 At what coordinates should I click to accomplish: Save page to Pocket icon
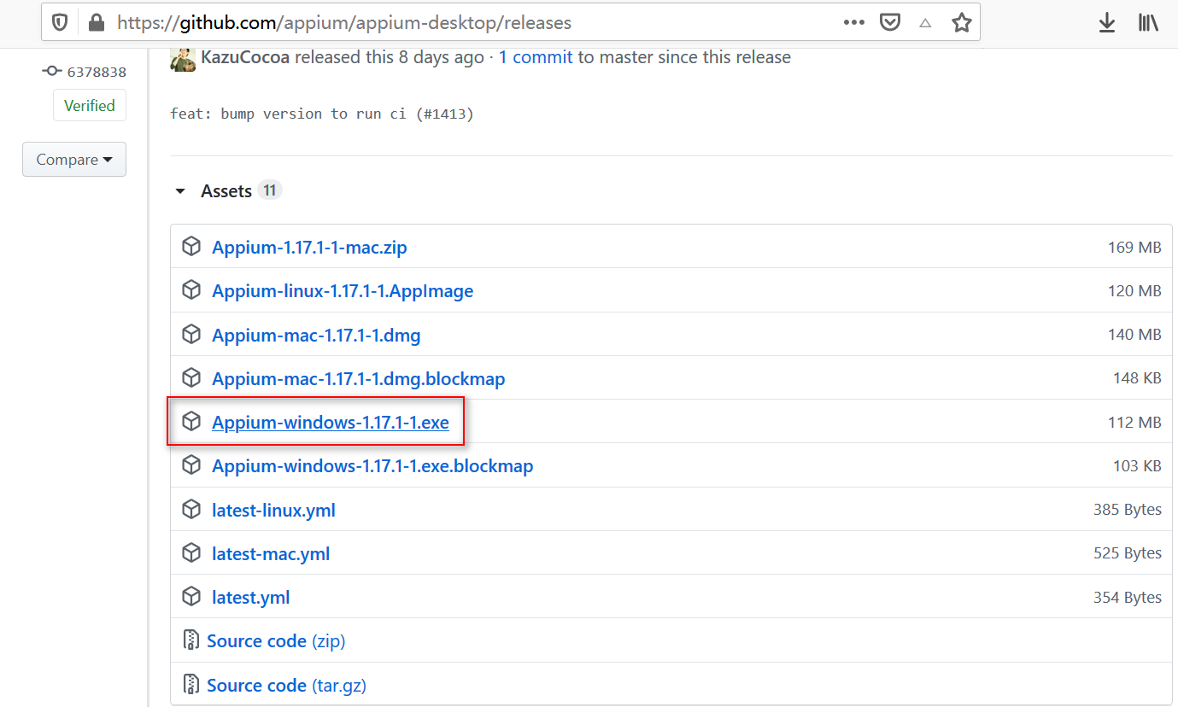(x=890, y=23)
